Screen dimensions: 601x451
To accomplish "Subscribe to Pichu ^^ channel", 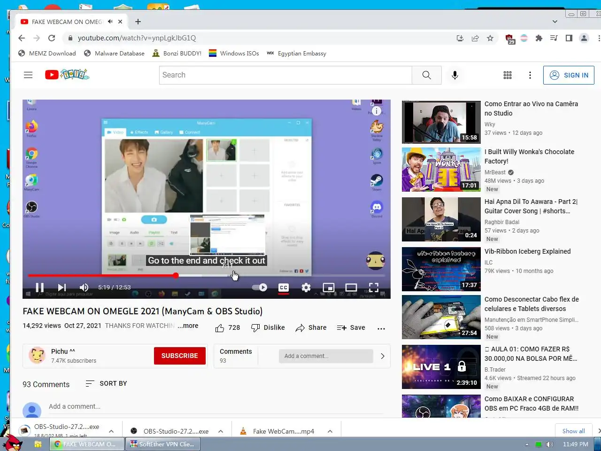I will [180, 356].
